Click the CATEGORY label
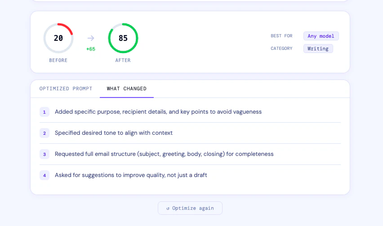Screen dimensions: 383x226 pos(281,49)
